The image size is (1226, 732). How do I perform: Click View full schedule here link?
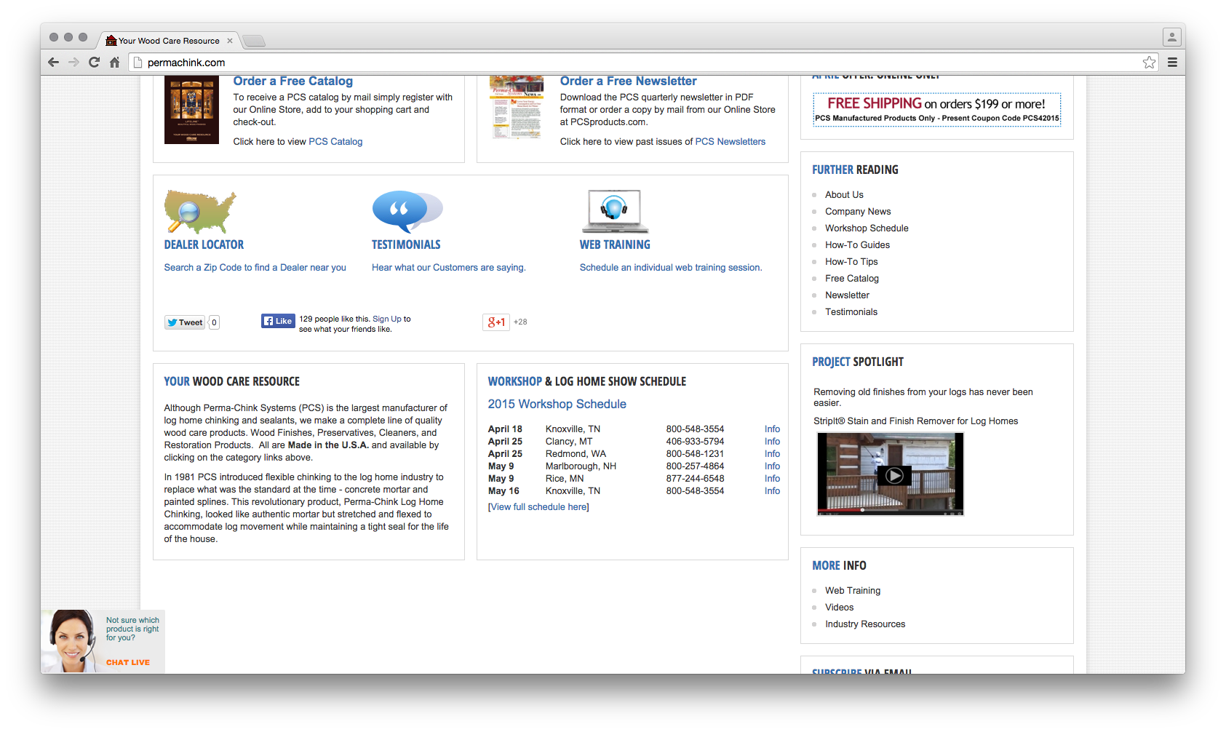tap(538, 507)
